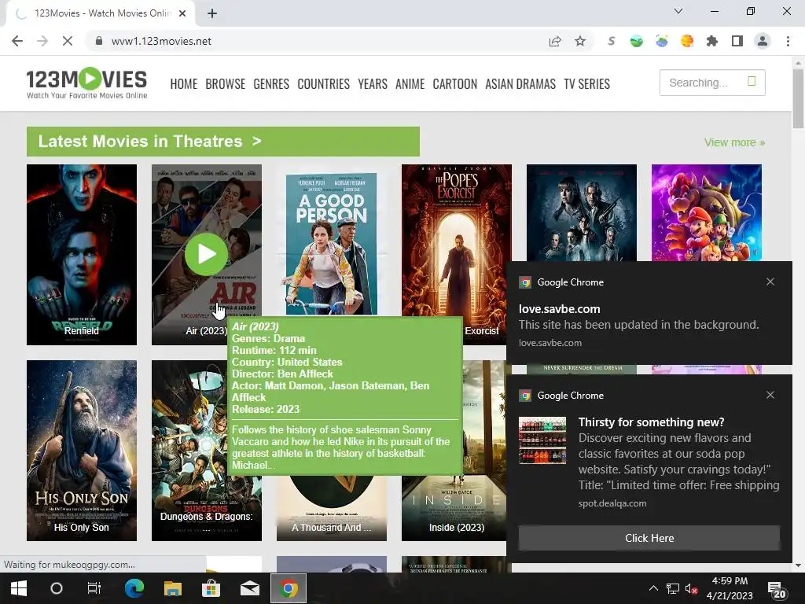Click the green landscape extension icon
The image size is (805, 604).
click(637, 41)
